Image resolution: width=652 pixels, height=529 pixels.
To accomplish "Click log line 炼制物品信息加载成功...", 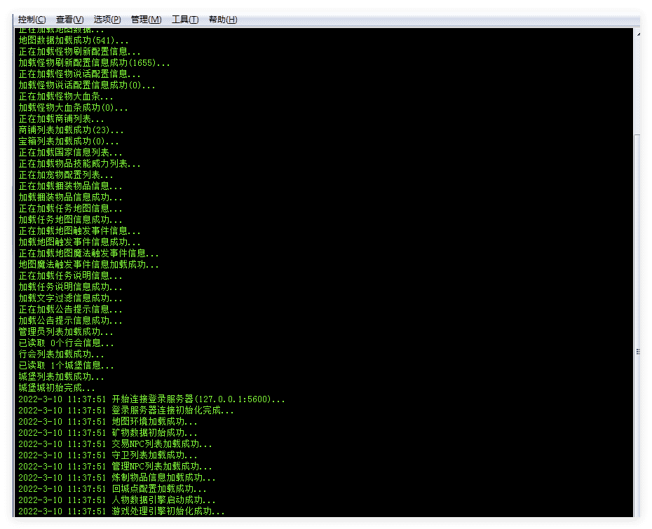I will point(117,478).
